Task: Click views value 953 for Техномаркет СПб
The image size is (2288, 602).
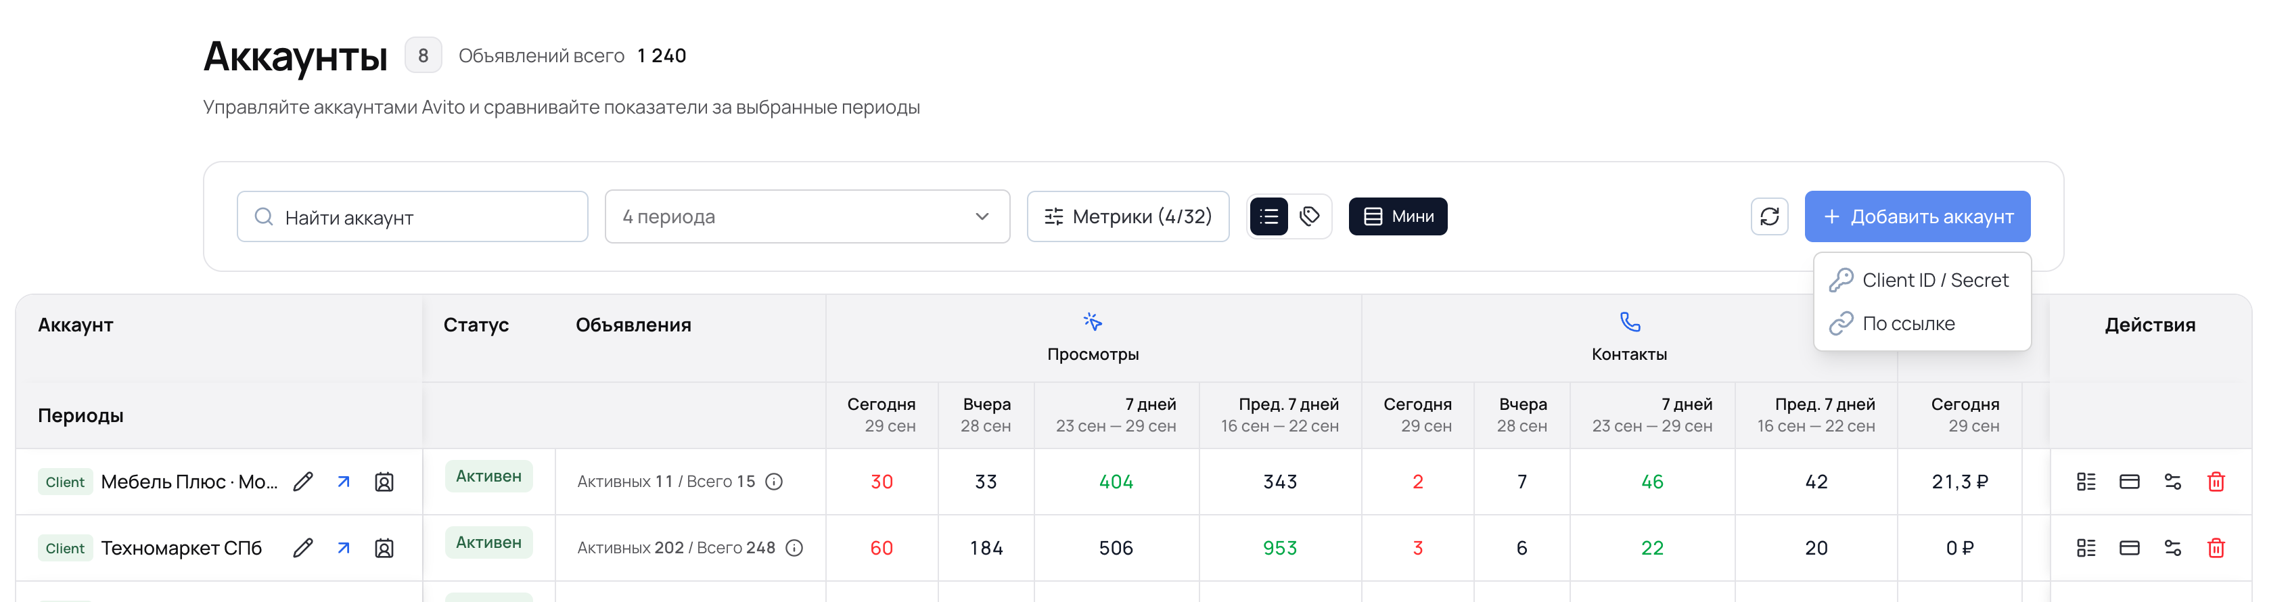Action: click(1280, 548)
